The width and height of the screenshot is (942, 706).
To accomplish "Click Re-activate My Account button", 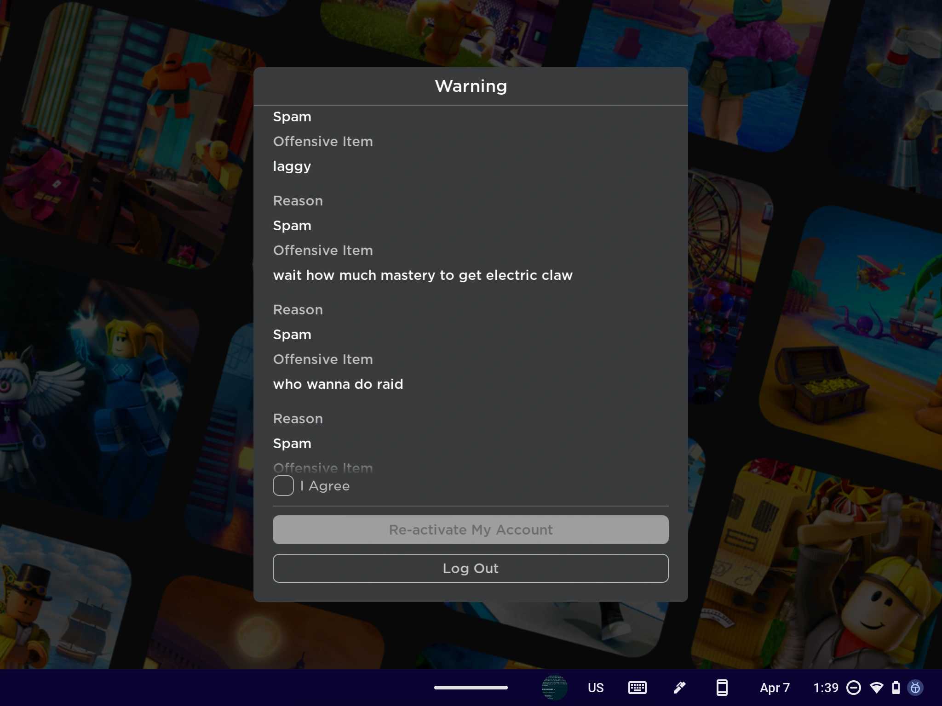I will [x=470, y=529].
